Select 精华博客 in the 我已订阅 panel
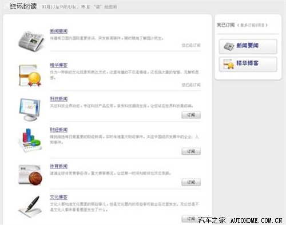Viewport: 286px width, 225px height. pos(248,64)
